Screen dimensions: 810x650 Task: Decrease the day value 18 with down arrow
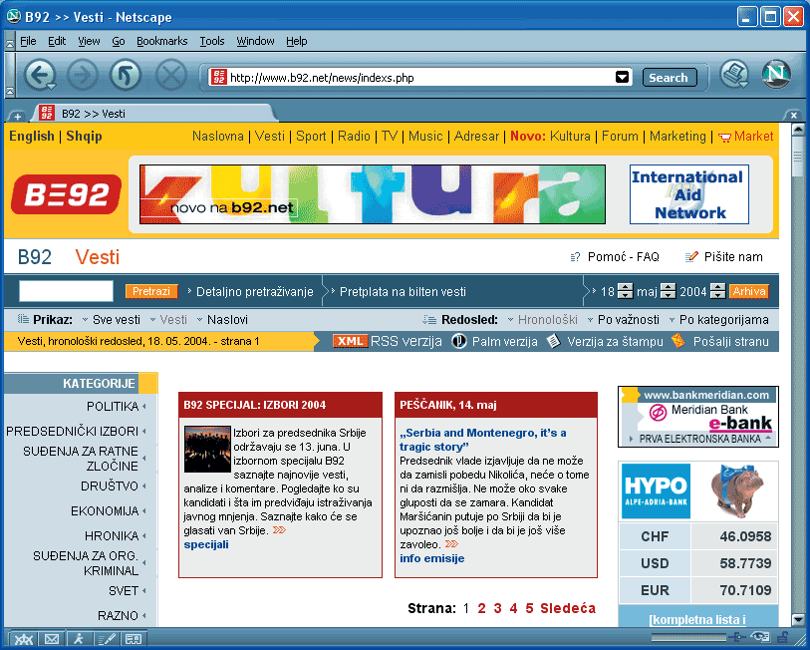click(625, 295)
